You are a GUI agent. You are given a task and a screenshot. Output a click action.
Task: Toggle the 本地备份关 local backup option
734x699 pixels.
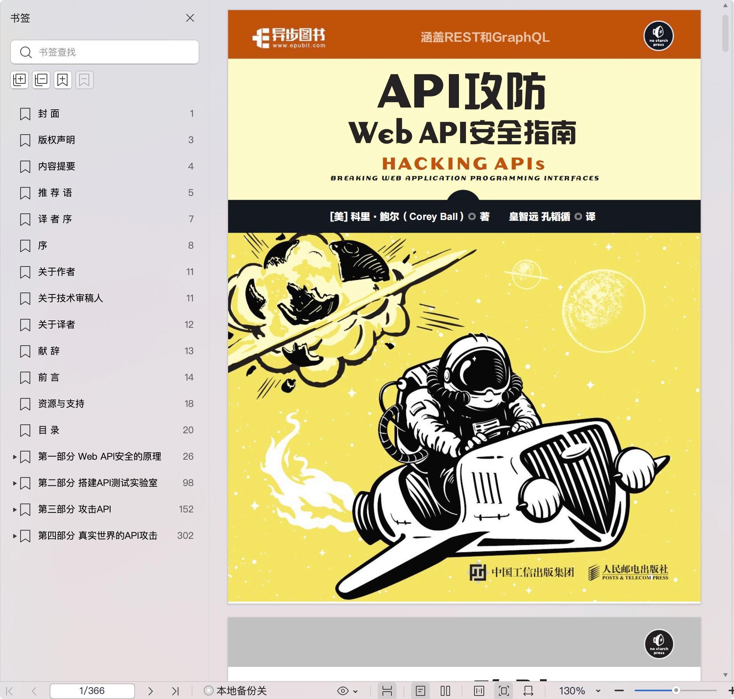235,691
